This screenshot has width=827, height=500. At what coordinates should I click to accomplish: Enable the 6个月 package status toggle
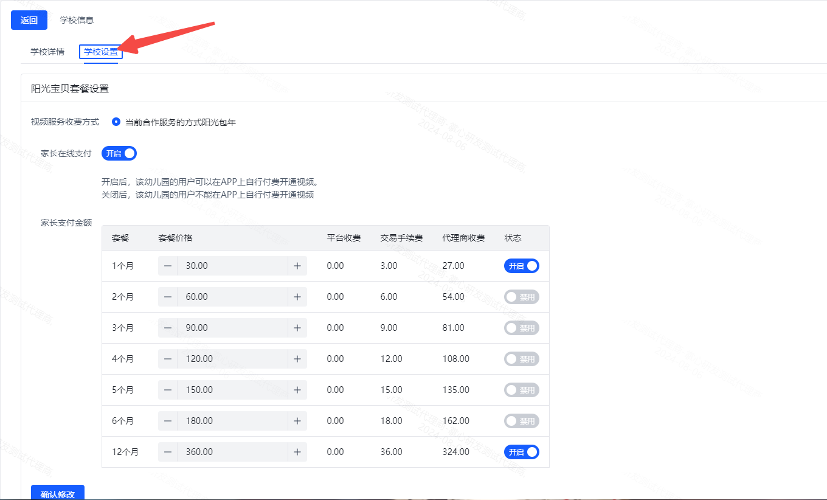click(x=521, y=421)
